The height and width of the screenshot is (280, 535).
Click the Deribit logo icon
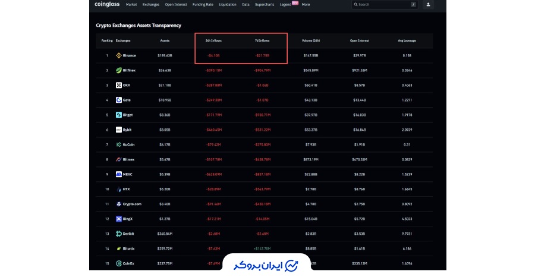(x=119, y=234)
